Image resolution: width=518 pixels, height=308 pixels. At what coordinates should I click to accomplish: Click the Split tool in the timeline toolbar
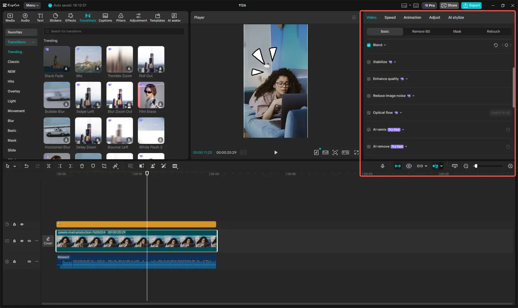48,166
